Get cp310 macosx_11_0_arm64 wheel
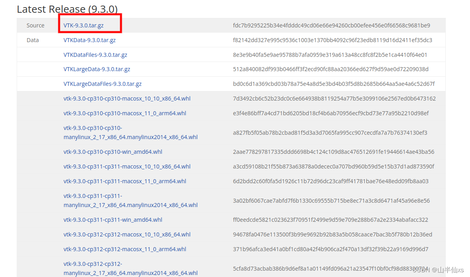Screen dimensions: 470x277 tap(125, 113)
